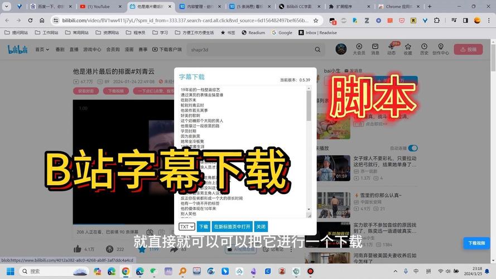This screenshot has width=496, height=279.
Task: Open the 历史 history icon in header
Action: tap(424, 49)
